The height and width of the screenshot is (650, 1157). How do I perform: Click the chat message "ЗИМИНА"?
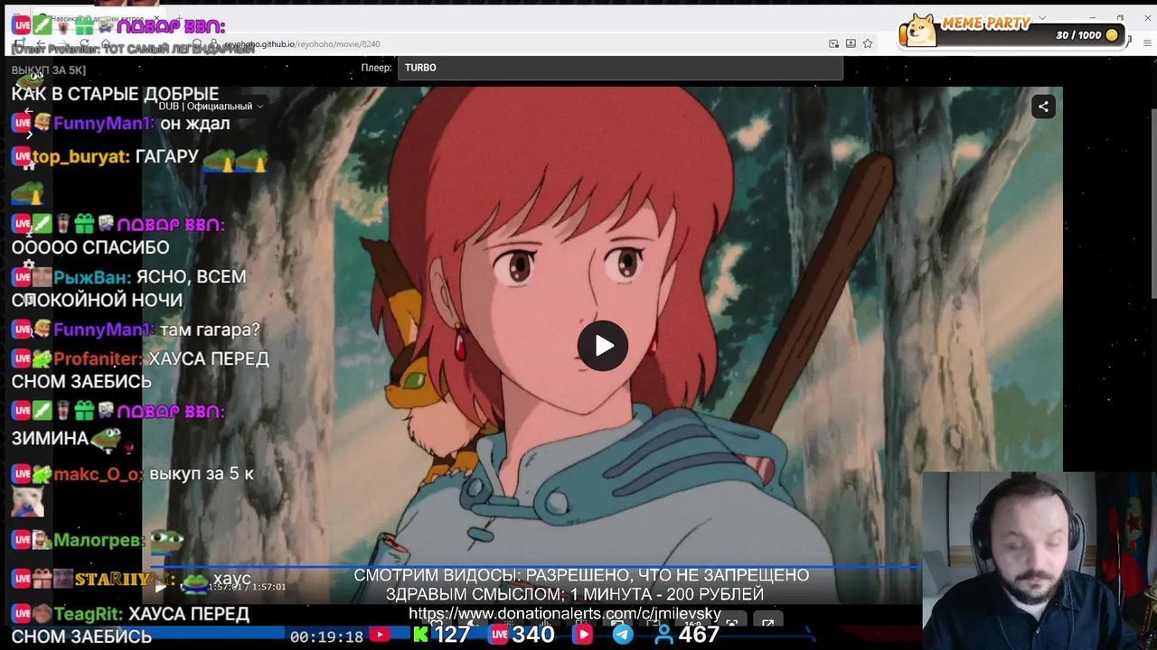point(50,439)
